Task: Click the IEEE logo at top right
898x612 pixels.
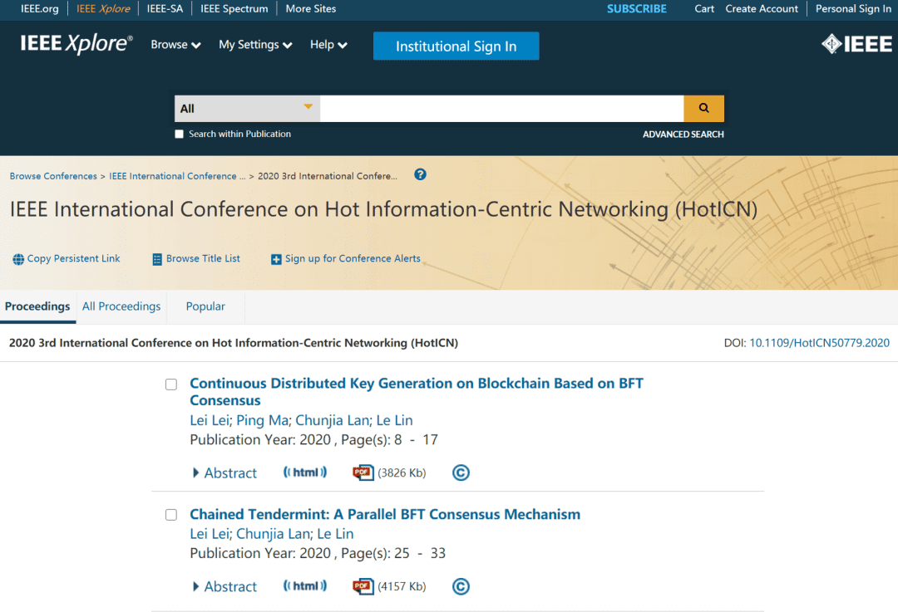Action: coord(856,44)
